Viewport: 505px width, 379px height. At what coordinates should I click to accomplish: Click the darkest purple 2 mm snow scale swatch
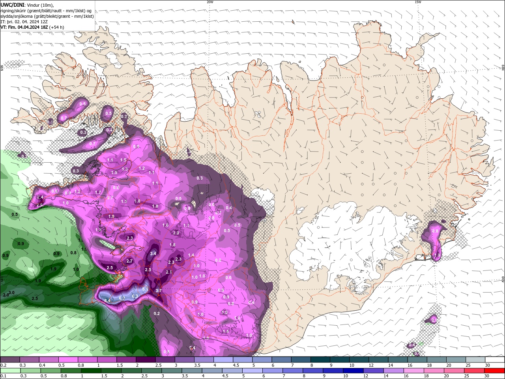[x=145, y=360]
